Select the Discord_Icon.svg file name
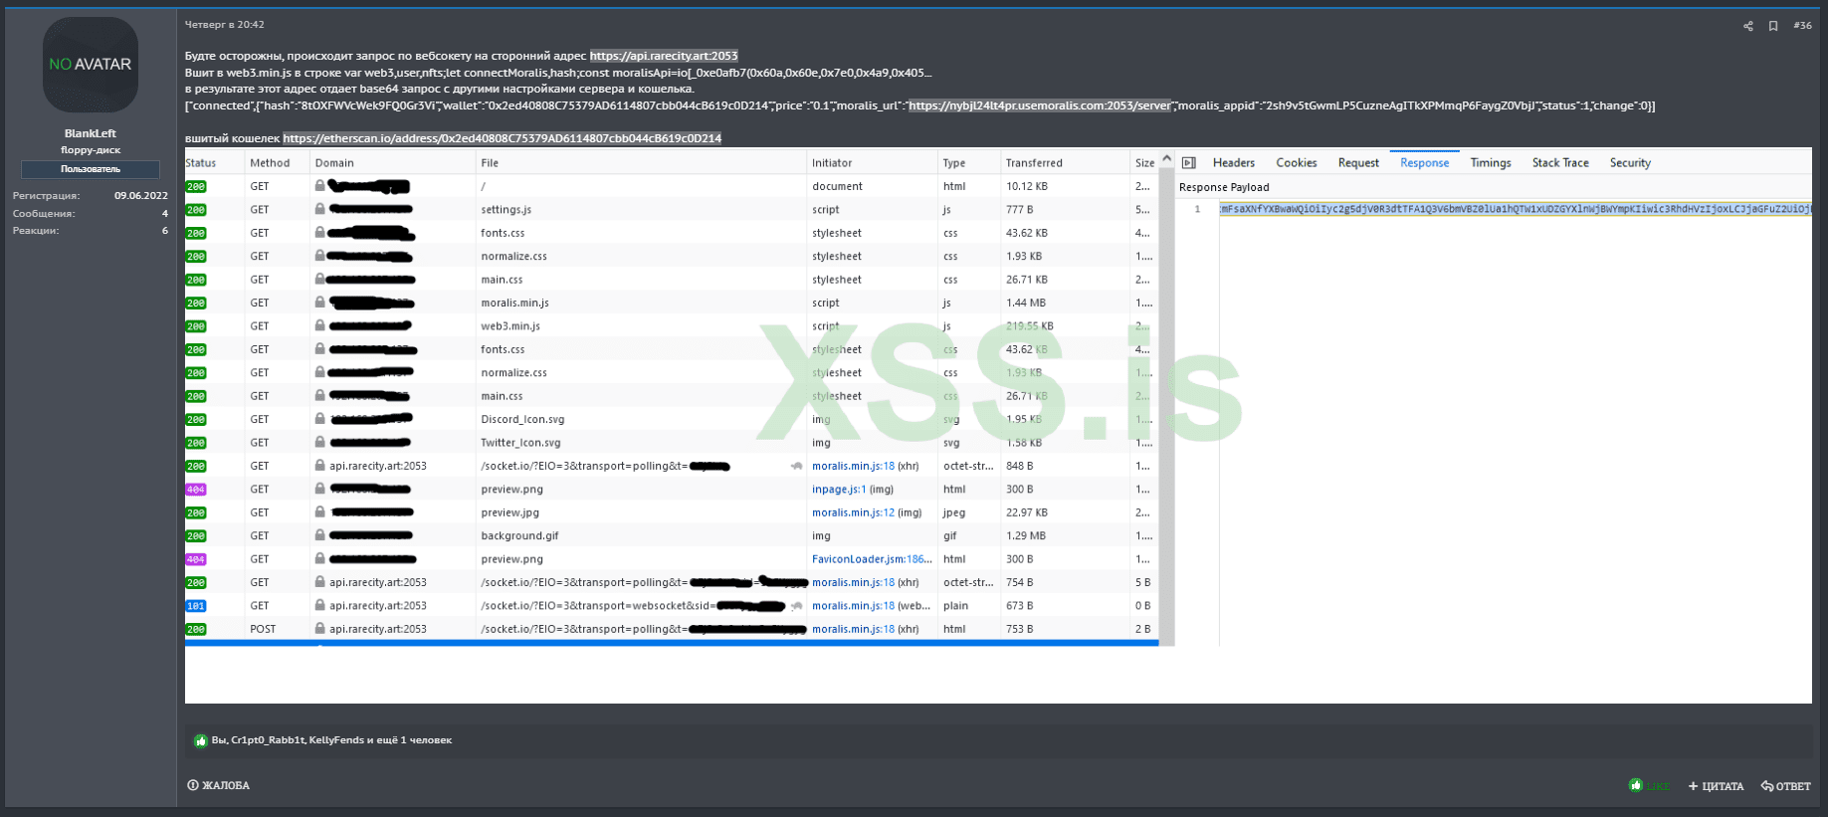1828x817 pixels. point(522,419)
